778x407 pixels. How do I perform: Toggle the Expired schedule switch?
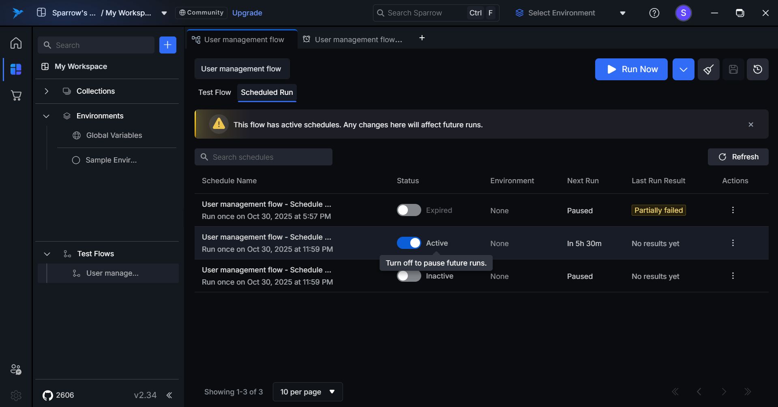(409, 210)
